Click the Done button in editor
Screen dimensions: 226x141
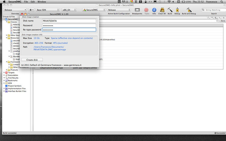(223, 21)
